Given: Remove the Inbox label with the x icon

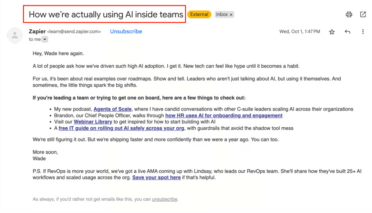Looking at the screenshot, I should tap(231, 14).
